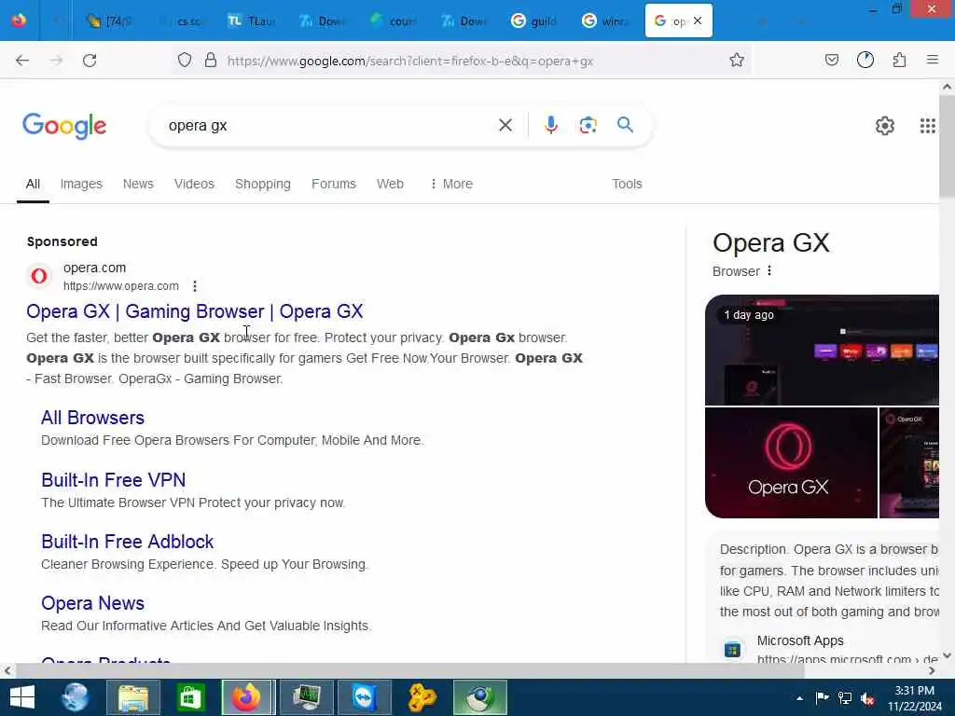955x716 pixels.
Task: Click the muted volume tray icon
Action: click(867, 698)
